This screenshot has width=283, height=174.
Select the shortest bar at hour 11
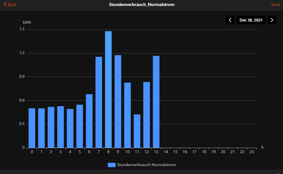[137, 131]
